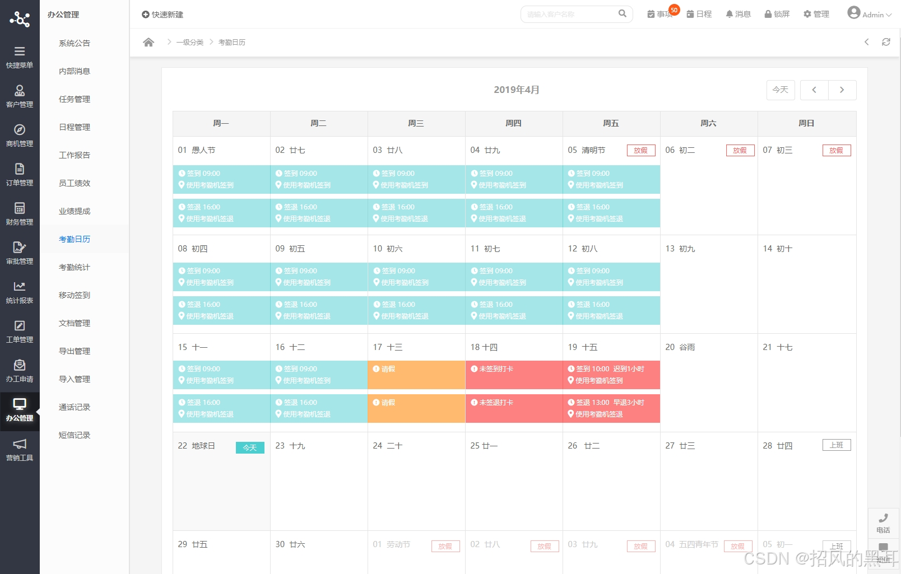Select 移动签到 menu item
Viewport: 901px width, 574px height.
(75, 295)
